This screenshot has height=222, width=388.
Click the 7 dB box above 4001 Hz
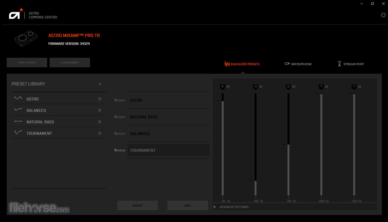(x=321, y=86)
